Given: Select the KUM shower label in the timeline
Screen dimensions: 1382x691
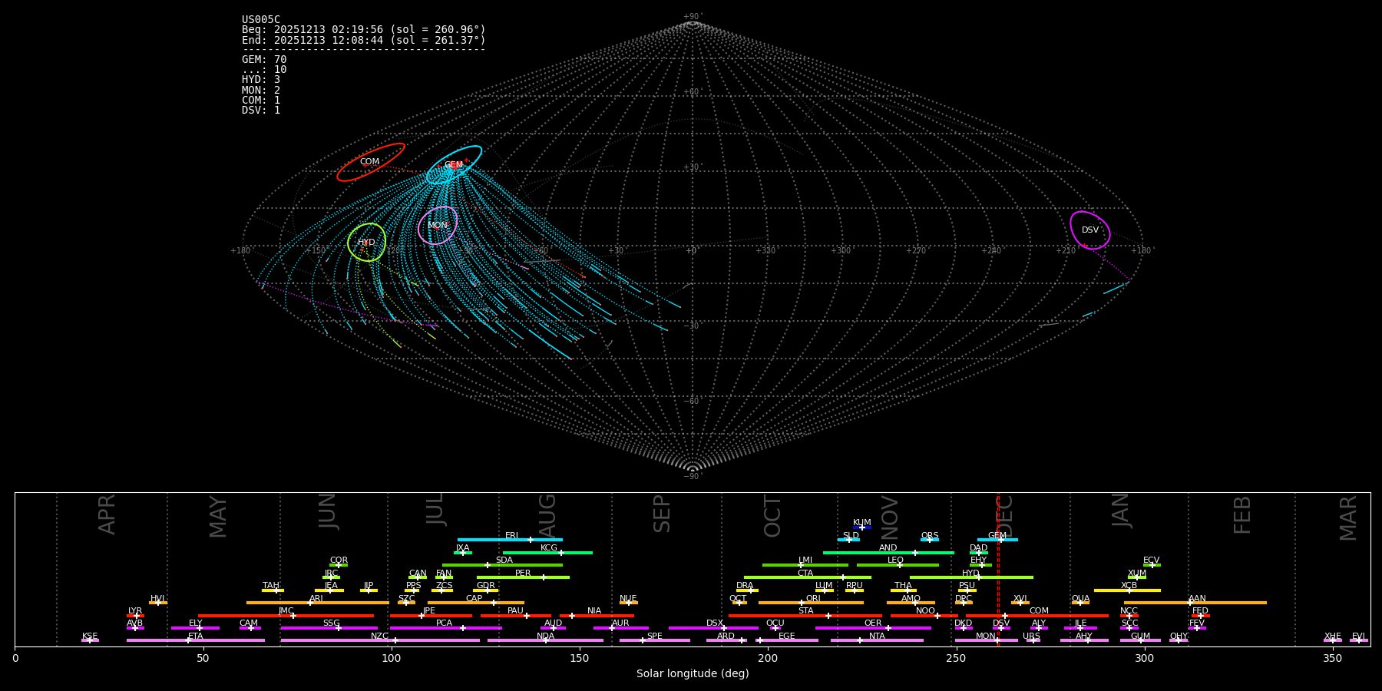Looking at the screenshot, I should pyautogui.click(x=862, y=522).
